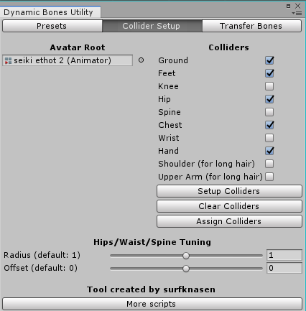306x311 pixels.
Task: Uncheck the Ground collider checkbox
Action: pos(269,60)
